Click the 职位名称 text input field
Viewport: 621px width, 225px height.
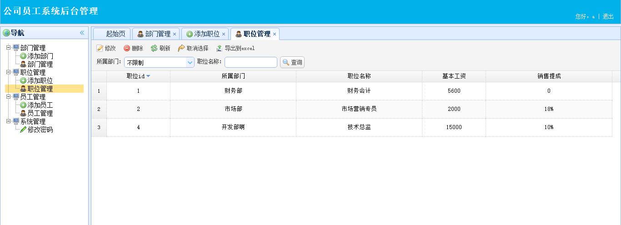[250, 62]
